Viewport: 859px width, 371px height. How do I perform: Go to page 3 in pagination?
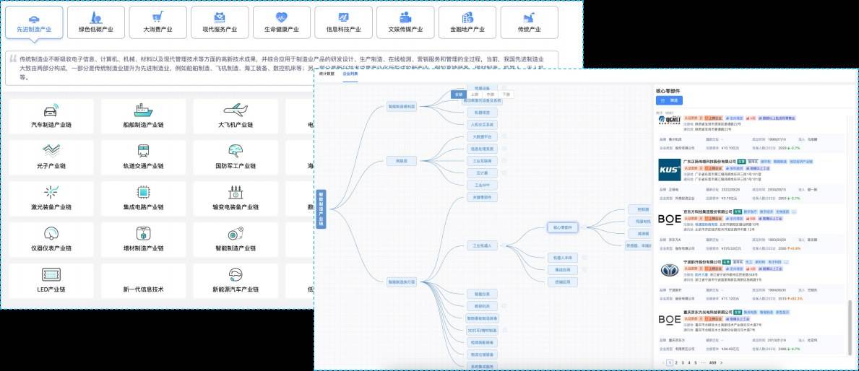pos(683,362)
